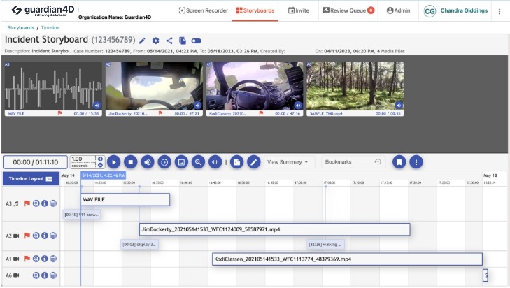
Task: Click the [32:36] walking bookmark marker
Action: click(x=325, y=245)
